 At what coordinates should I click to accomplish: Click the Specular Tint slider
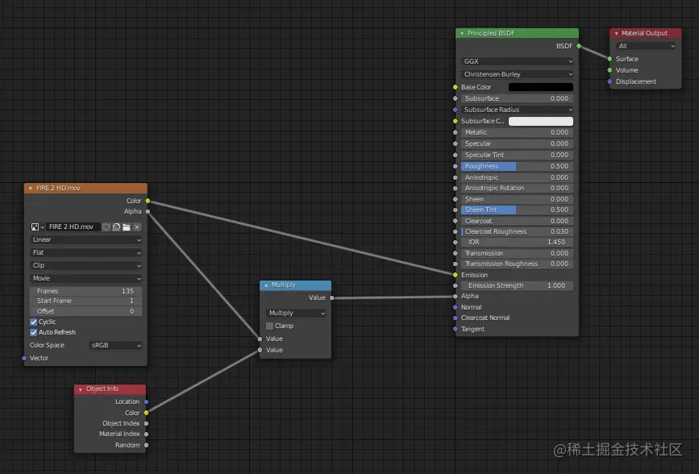517,155
